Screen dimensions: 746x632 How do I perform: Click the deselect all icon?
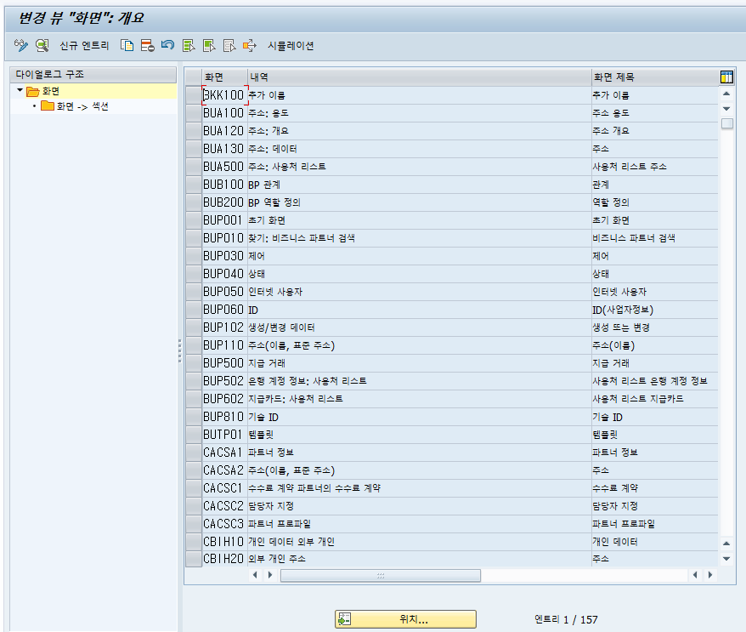point(229,45)
